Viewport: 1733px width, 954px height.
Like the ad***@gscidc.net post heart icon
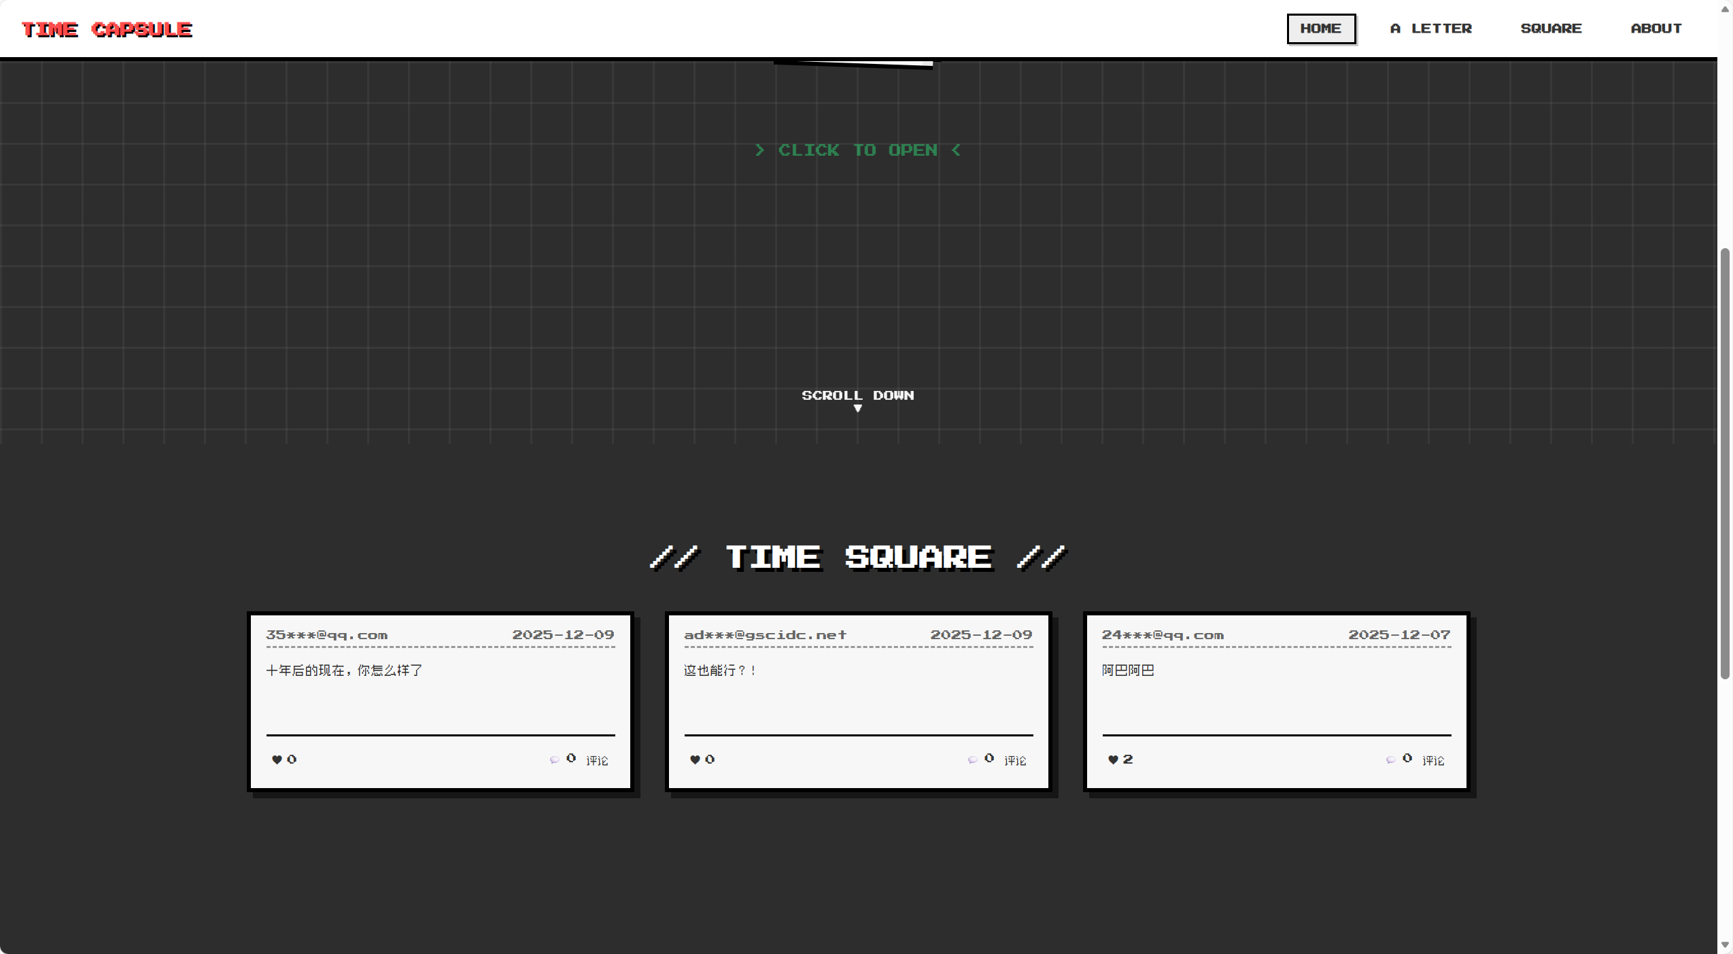coord(695,760)
